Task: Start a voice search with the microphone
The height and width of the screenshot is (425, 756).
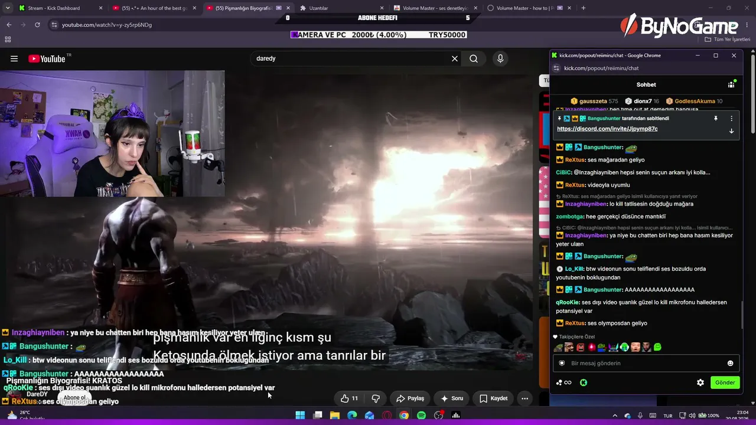Action: (x=500, y=58)
